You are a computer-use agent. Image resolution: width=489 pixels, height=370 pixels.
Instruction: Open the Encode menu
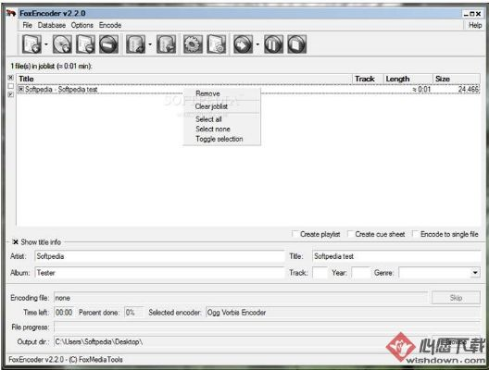pyautogui.click(x=110, y=25)
